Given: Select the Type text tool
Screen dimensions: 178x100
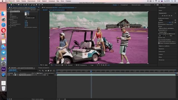Looking at the screenshot, I should pyautogui.click(x=29, y=5).
